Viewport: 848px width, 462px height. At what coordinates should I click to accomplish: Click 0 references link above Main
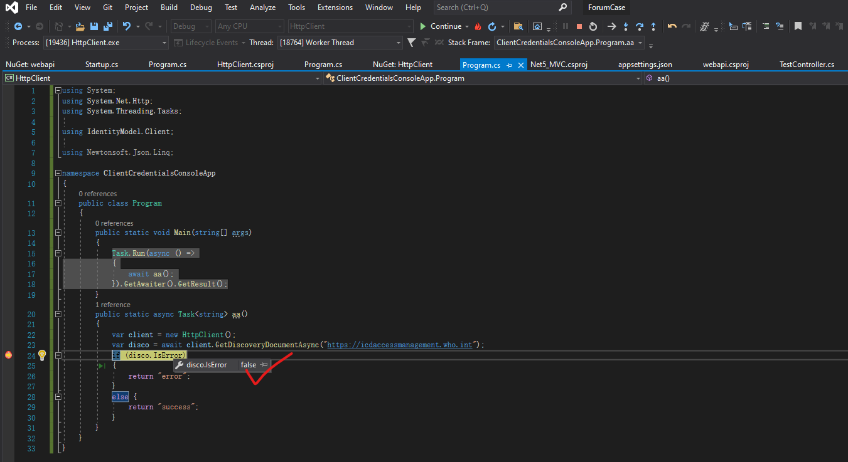coord(114,223)
